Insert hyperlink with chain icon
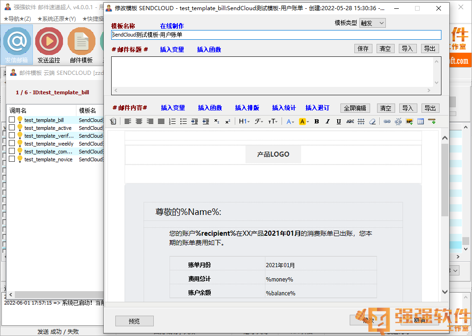This screenshot has width=472, height=336. [387, 121]
